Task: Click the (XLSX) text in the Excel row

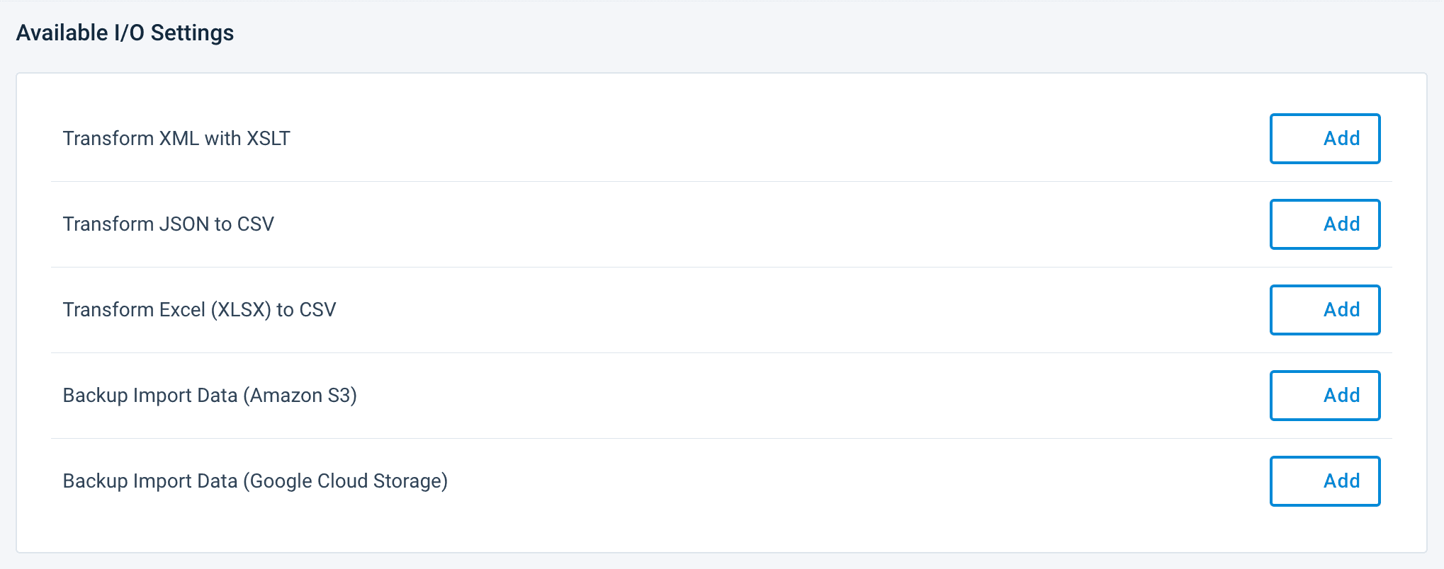Action: 241,310
